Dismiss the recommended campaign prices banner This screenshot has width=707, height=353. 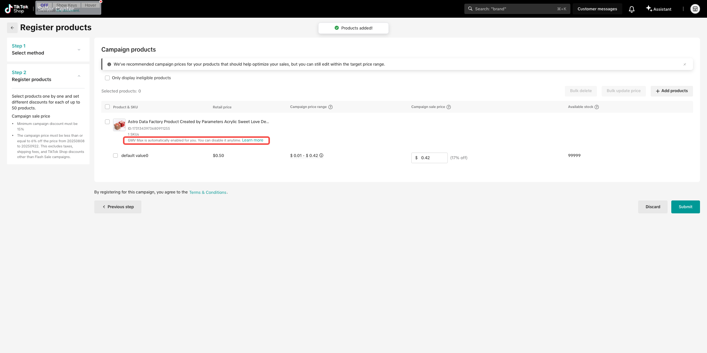tap(685, 64)
